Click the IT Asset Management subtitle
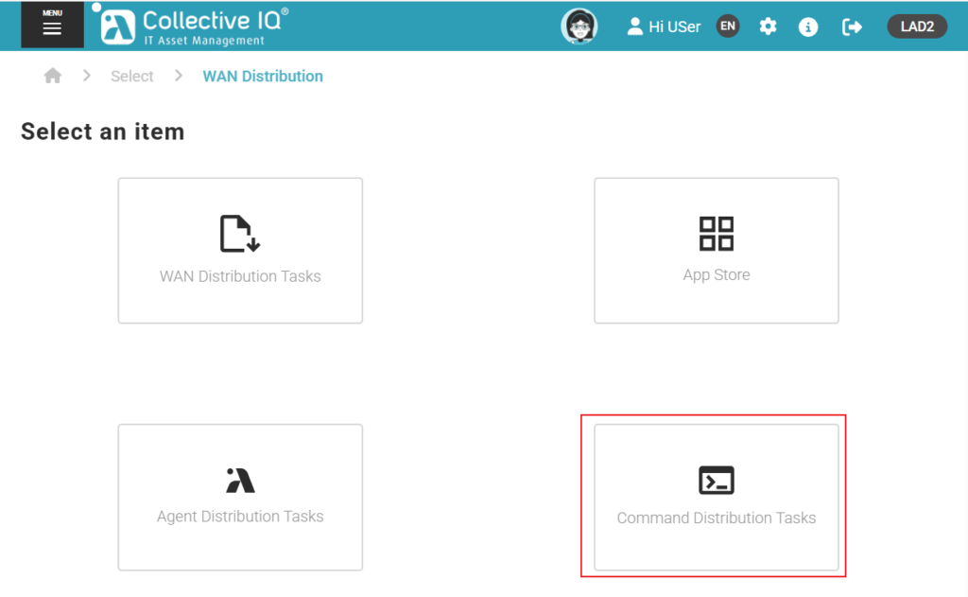The height and width of the screenshot is (597, 968). (204, 40)
